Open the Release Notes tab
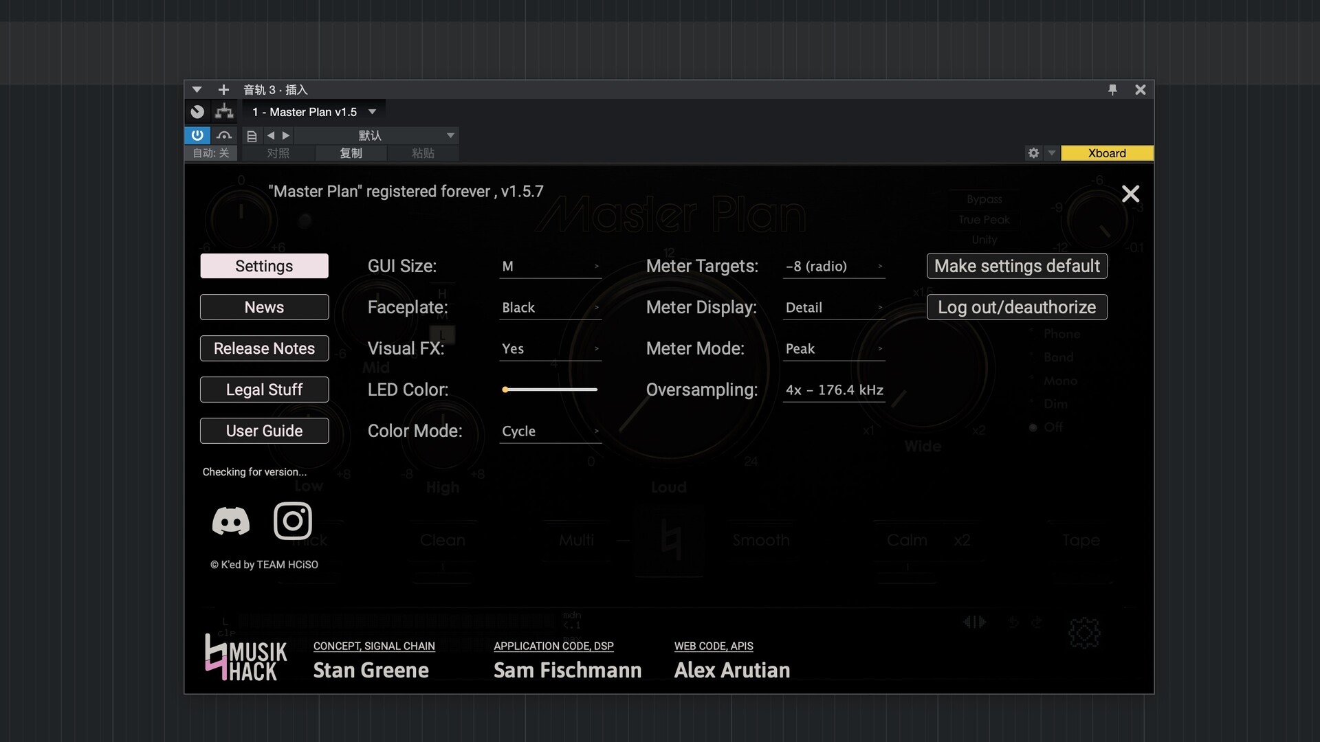The width and height of the screenshot is (1320, 742). [264, 348]
